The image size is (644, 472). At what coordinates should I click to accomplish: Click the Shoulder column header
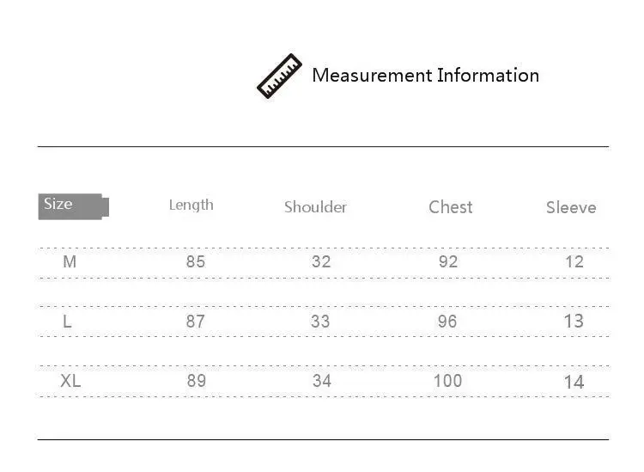click(x=315, y=207)
